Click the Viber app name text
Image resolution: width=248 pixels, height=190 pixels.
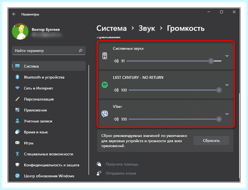117,107
